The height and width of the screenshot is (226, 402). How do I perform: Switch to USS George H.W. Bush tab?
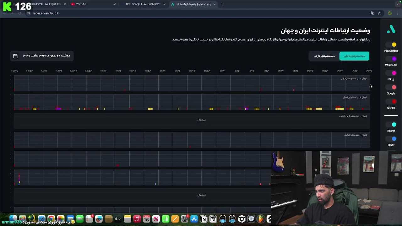(143, 4)
